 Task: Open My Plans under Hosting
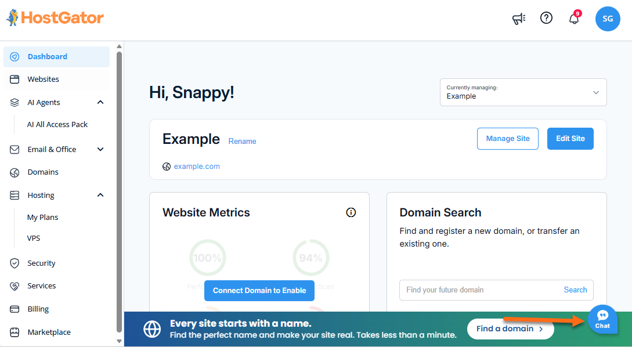43,217
